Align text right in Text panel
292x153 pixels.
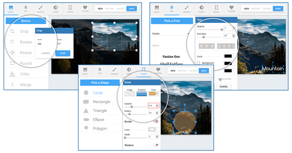212,46
